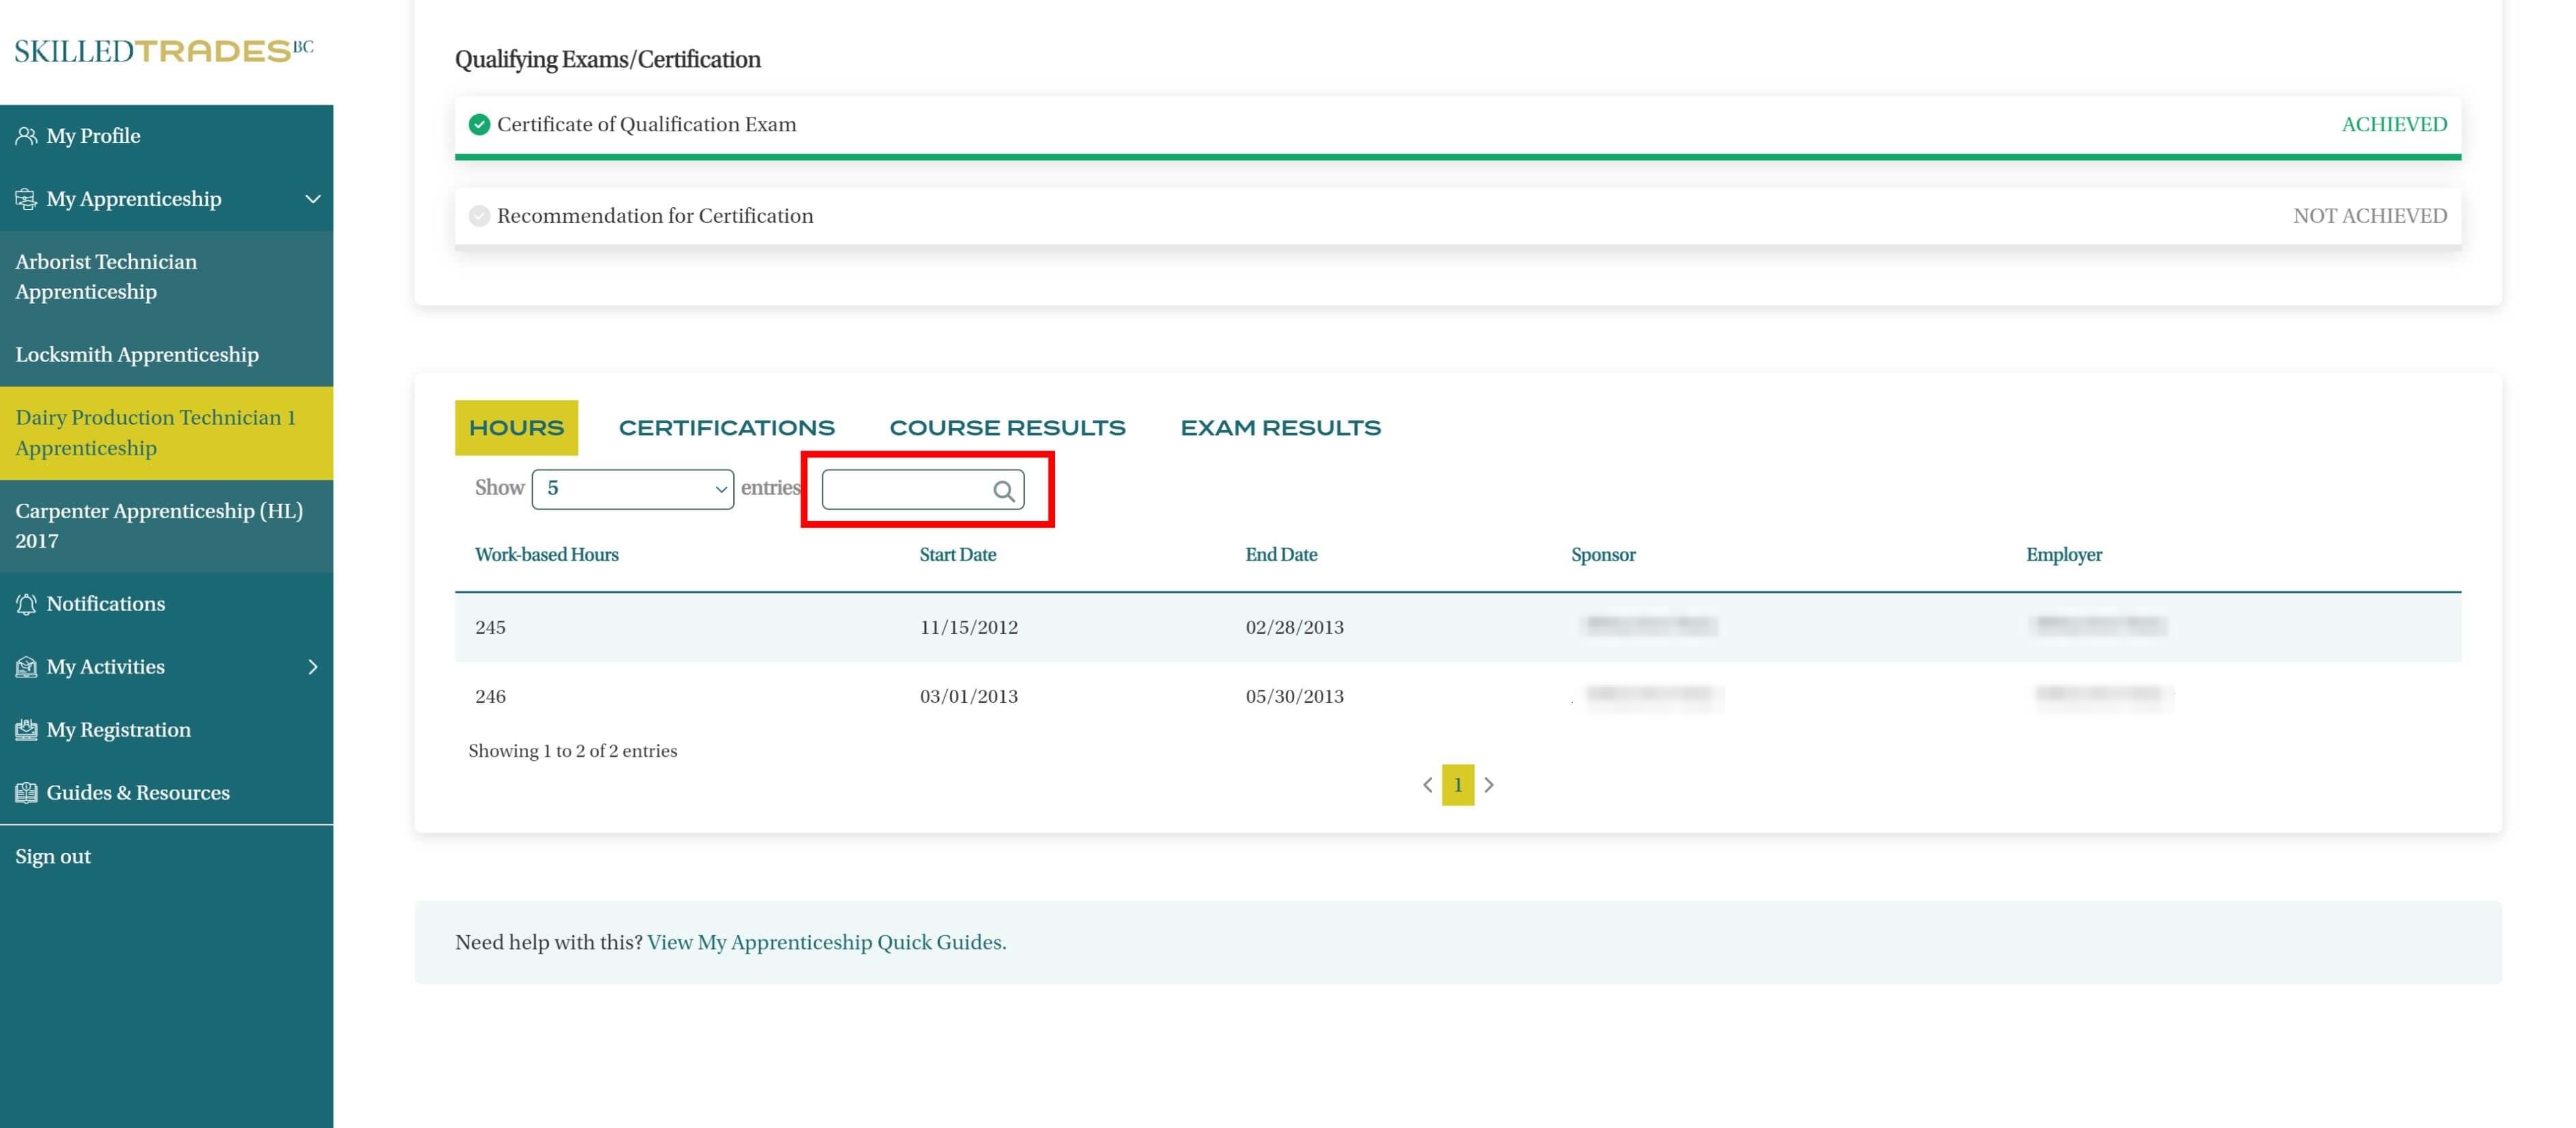Click the SkilledTradesBC logo
This screenshot has width=2576, height=1128.
coord(164,51)
